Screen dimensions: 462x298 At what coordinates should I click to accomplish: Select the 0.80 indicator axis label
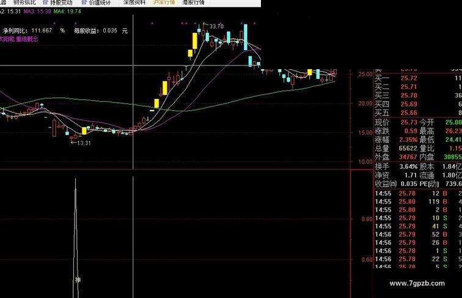click(x=367, y=219)
